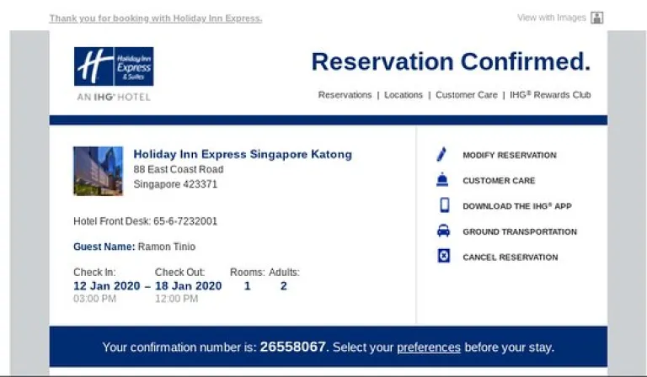Click Thank you for booking link
Screen dimensions: 647x377
(x=156, y=19)
